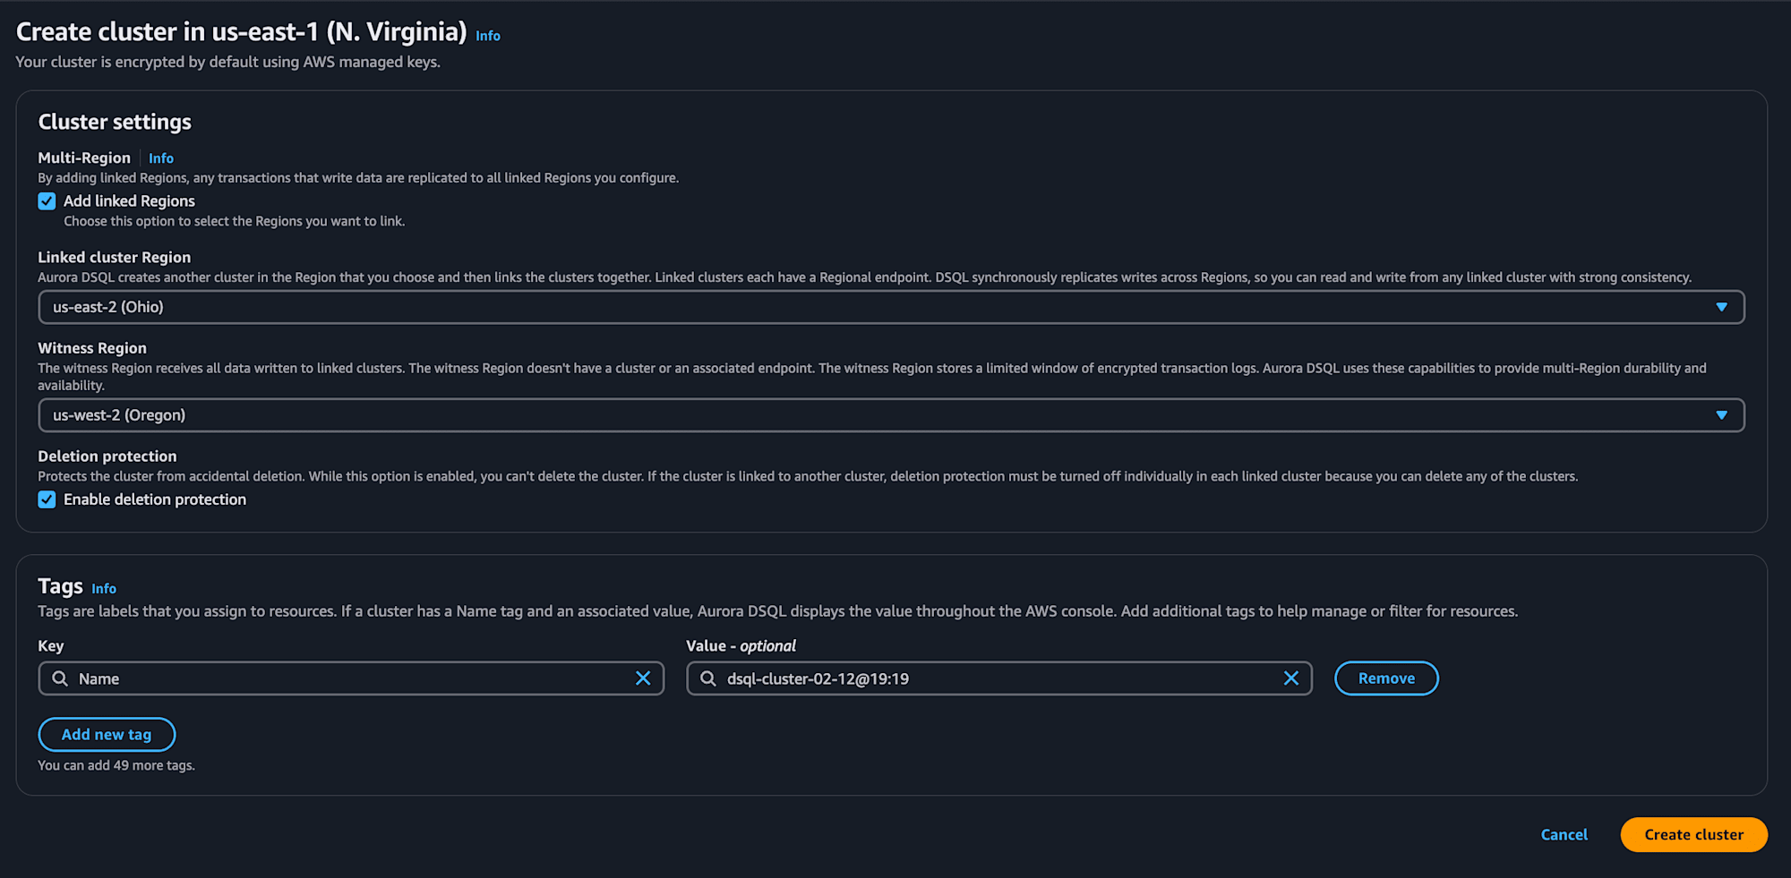Click the 'Add linked Regions' label
This screenshot has height=878, width=1791.
(129, 201)
